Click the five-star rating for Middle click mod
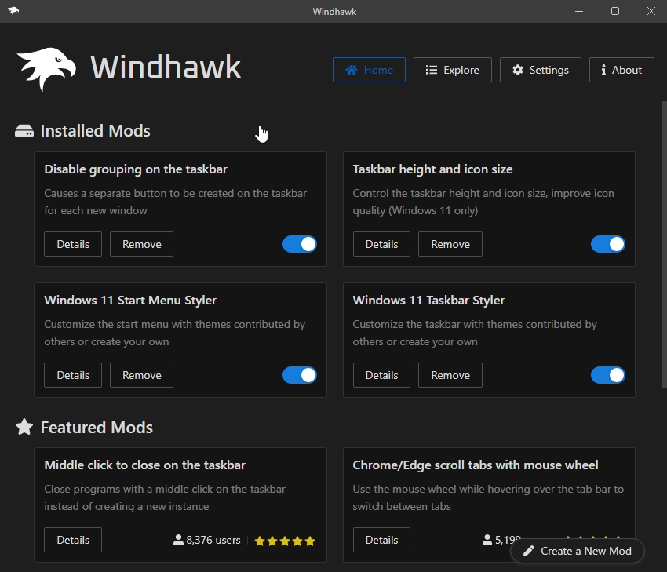 click(284, 541)
